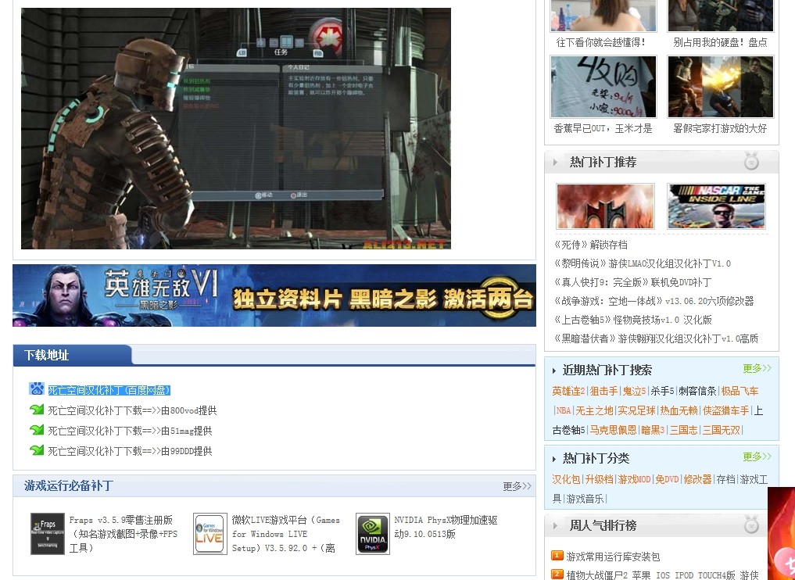Click the Games for Windows LIVE icon

coord(210,533)
